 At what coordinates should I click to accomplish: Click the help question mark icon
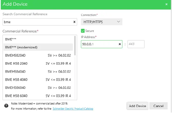6,106
